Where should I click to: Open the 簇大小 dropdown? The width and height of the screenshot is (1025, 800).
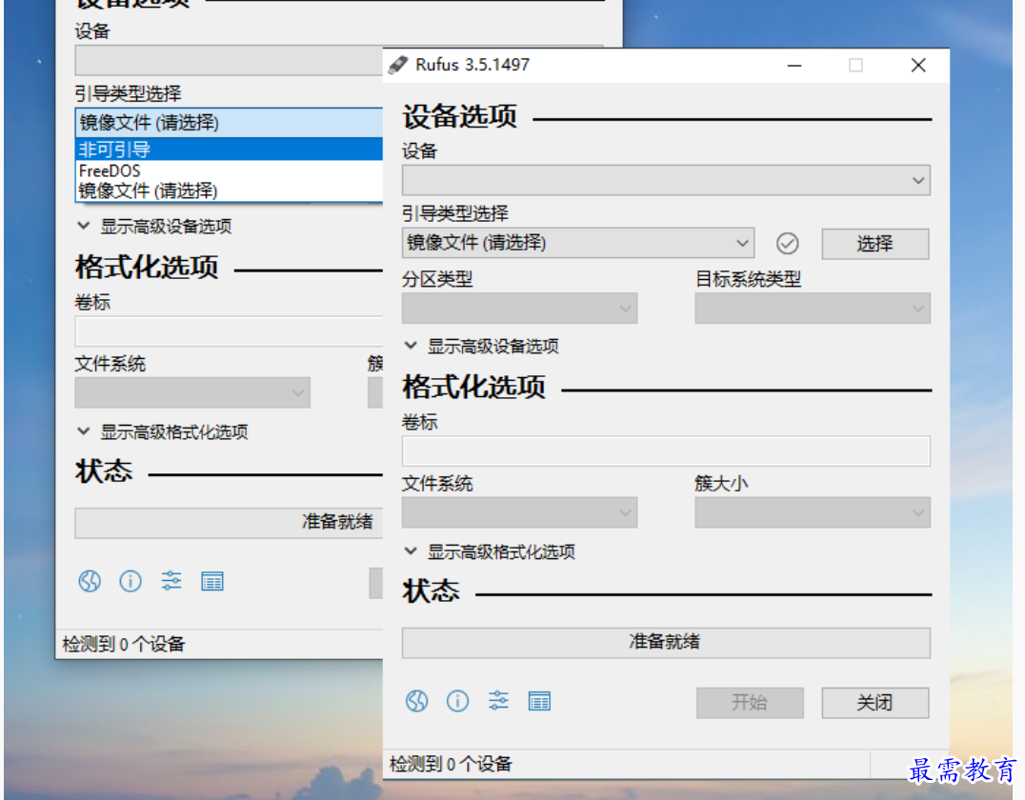(x=813, y=512)
